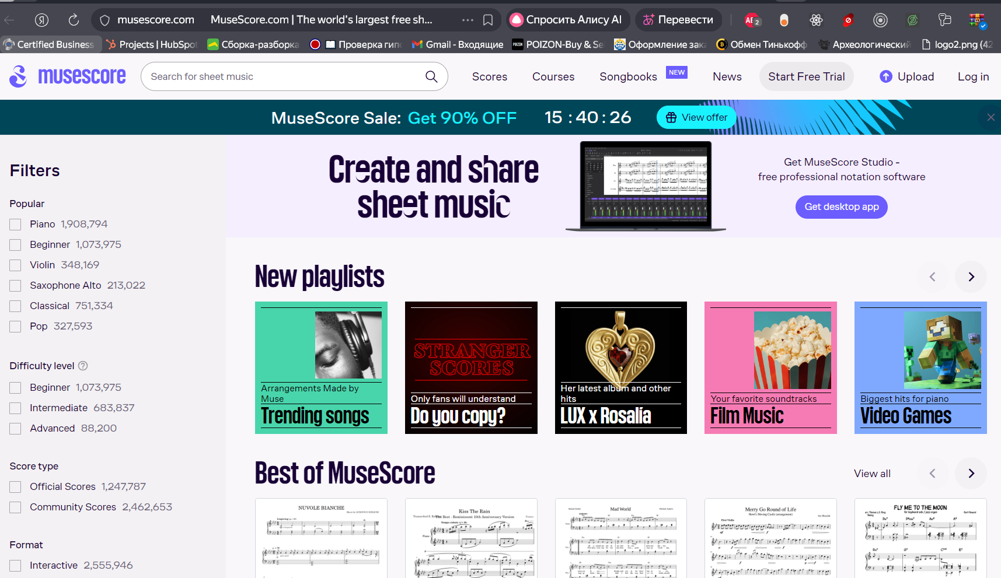Open the Projects | HubSpot bookmark
1001x578 pixels.
(152, 44)
